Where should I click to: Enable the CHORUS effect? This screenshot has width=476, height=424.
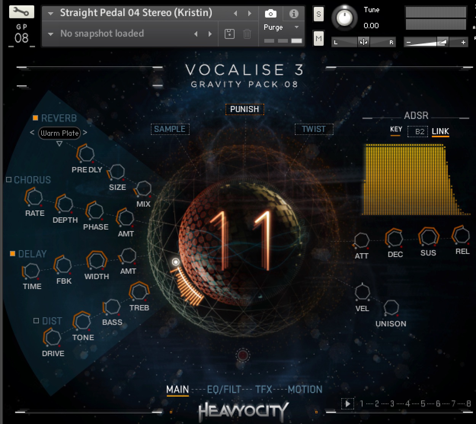(8, 180)
